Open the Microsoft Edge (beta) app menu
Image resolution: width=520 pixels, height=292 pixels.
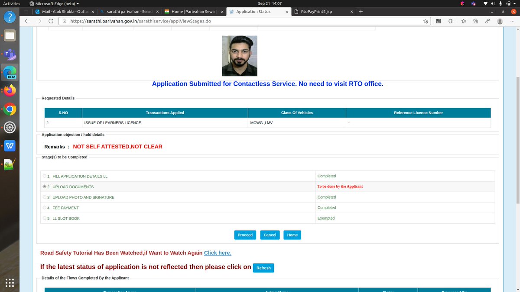point(54,3)
